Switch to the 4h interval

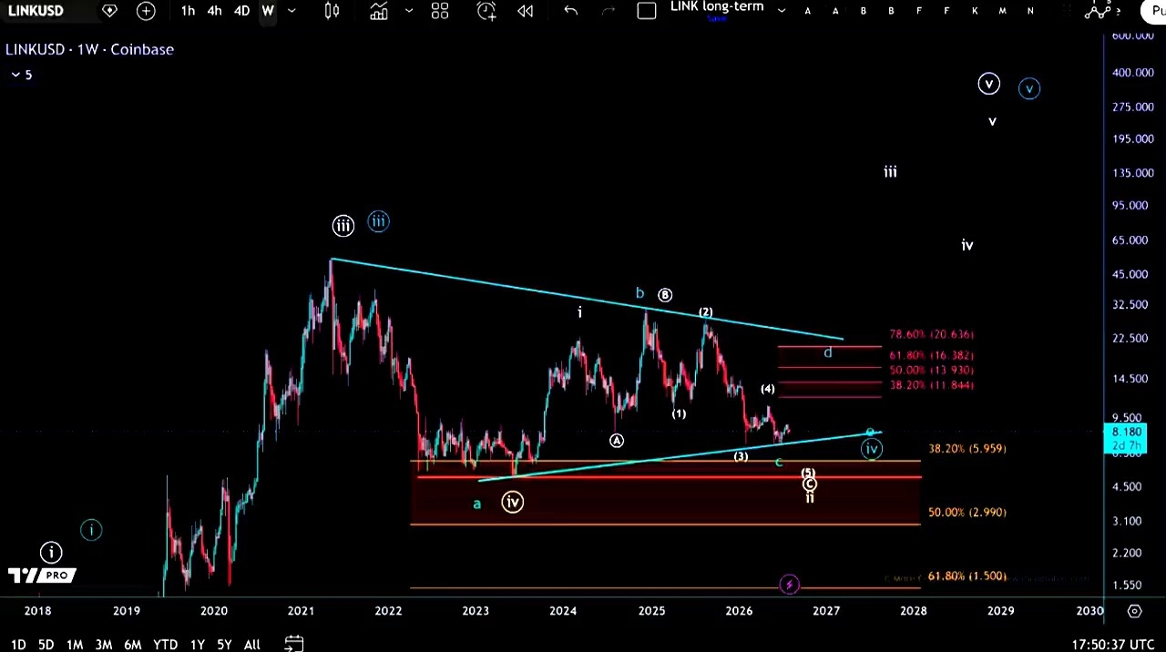(x=214, y=11)
